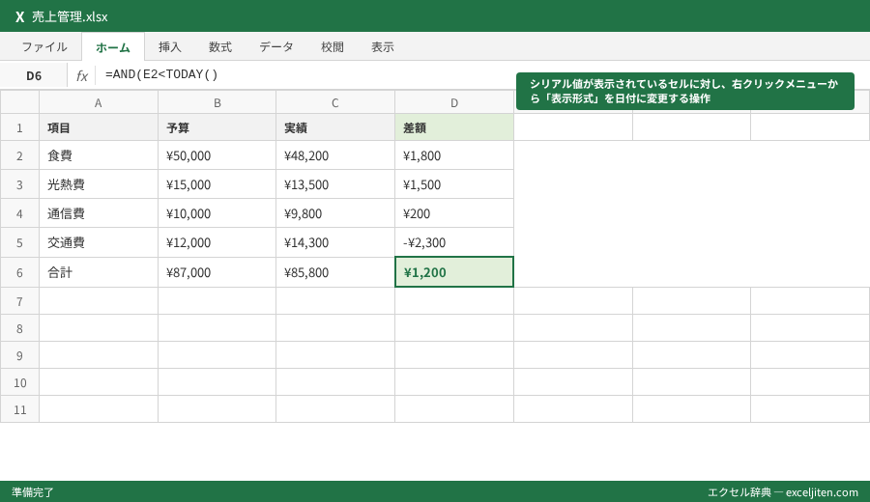Select the ¥48,200 actual cell
The height and width of the screenshot is (502, 870).
click(x=335, y=155)
